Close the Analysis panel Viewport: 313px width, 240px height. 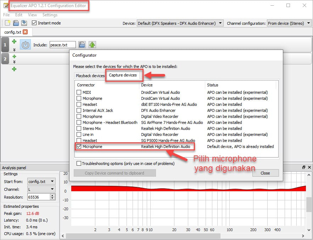click(309, 167)
